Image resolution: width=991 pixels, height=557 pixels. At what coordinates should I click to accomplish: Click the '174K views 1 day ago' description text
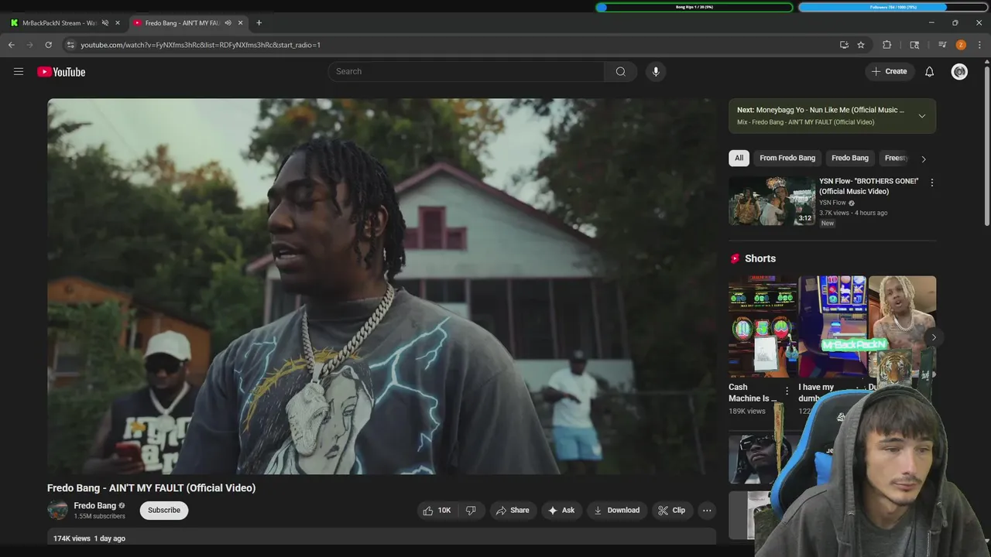89,538
